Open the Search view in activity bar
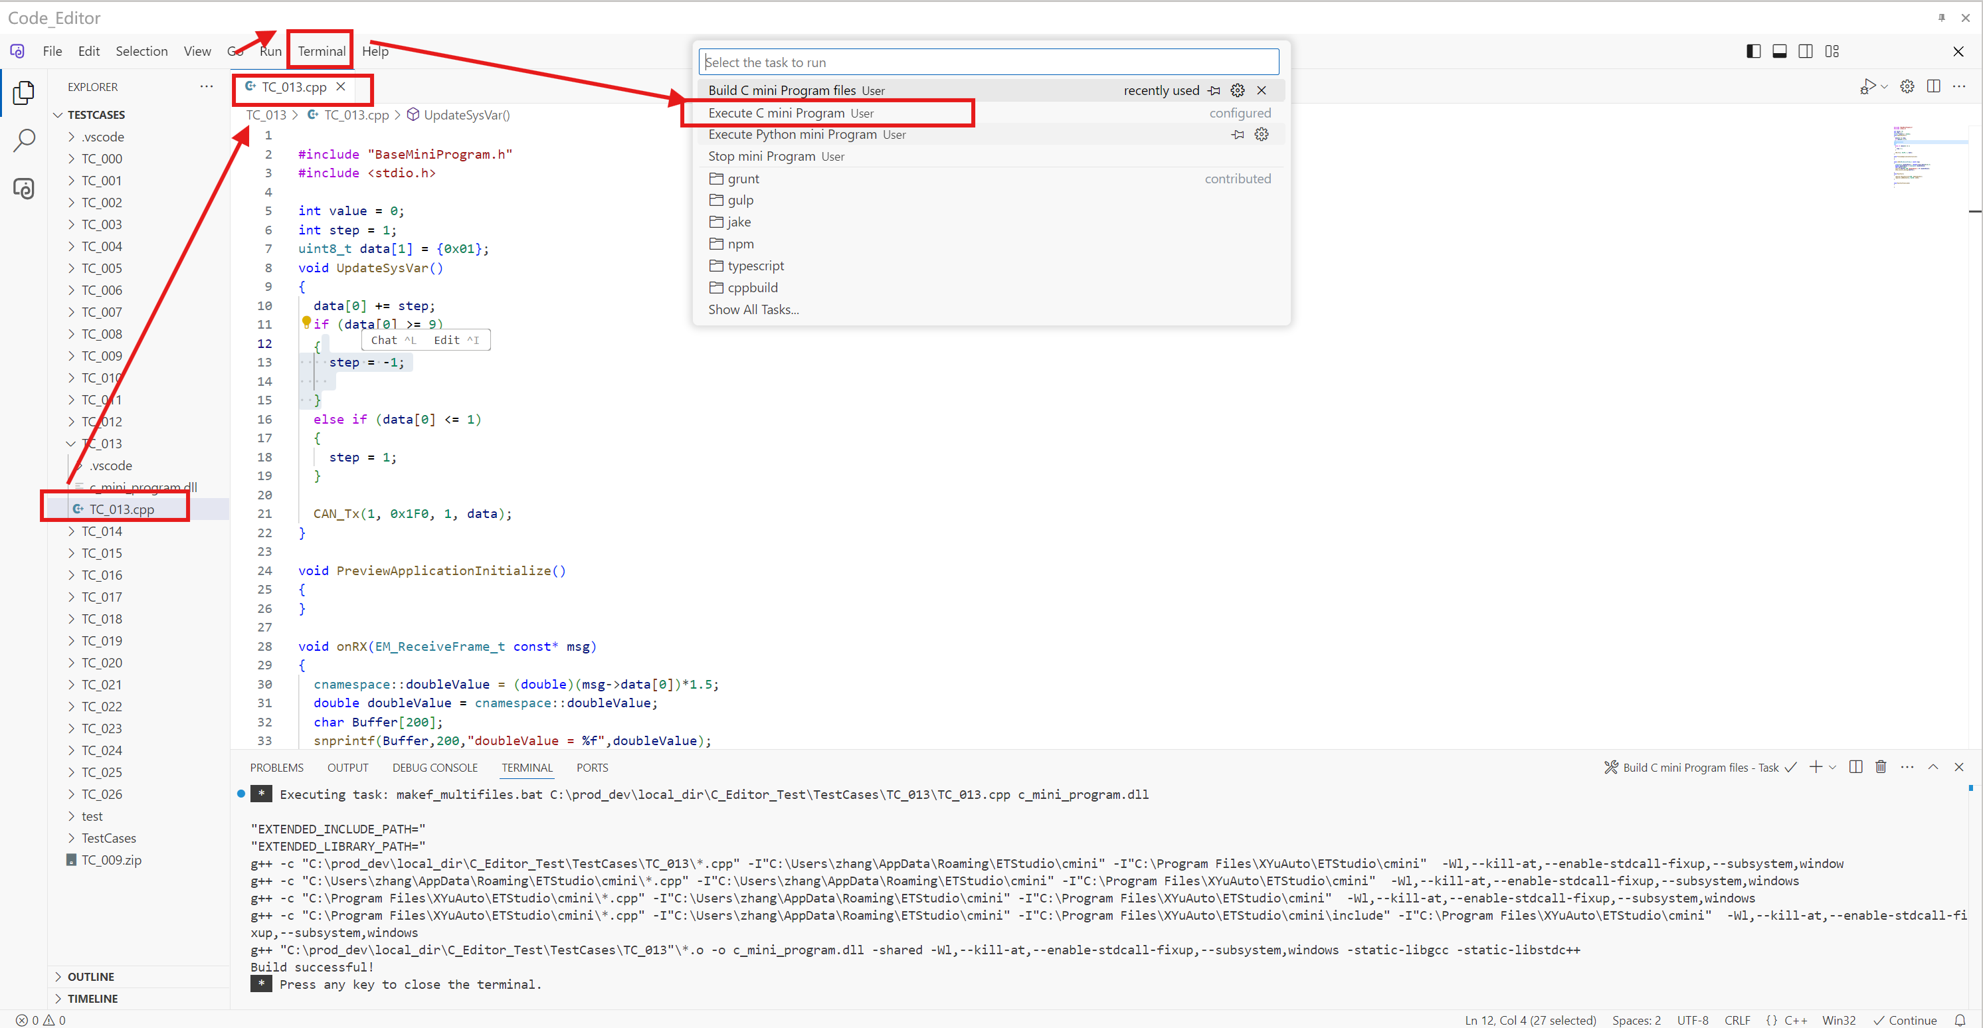The image size is (1983, 1028). coord(24,140)
